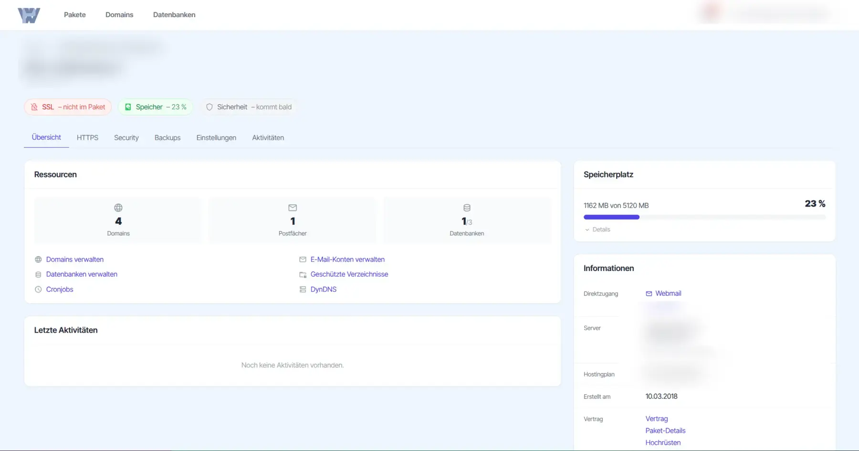This screenshot has height=451, width=859.
Task: Open Geschützte Verzeichnisse link
Action: point(349,274)
